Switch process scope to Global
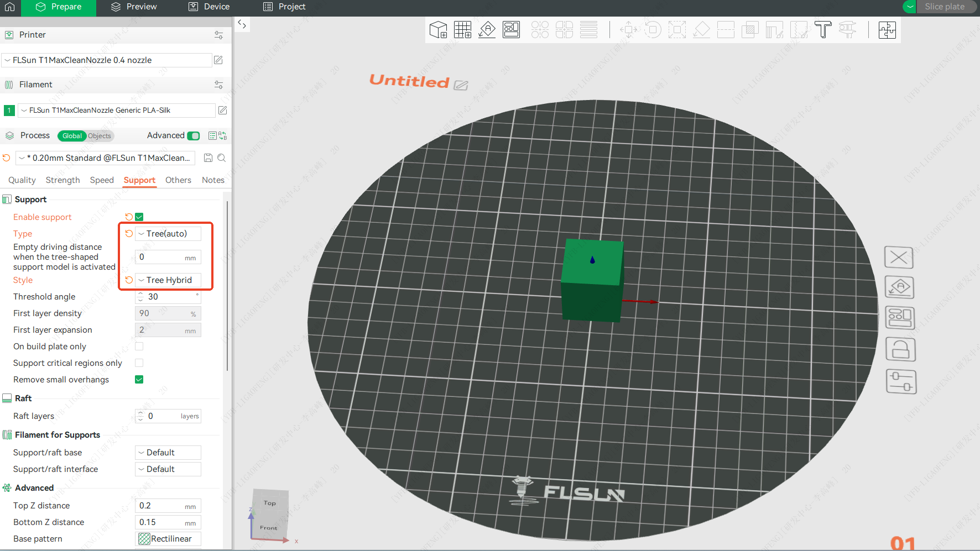The height and width of the screenshot is (551, 980). coord(72,136)
